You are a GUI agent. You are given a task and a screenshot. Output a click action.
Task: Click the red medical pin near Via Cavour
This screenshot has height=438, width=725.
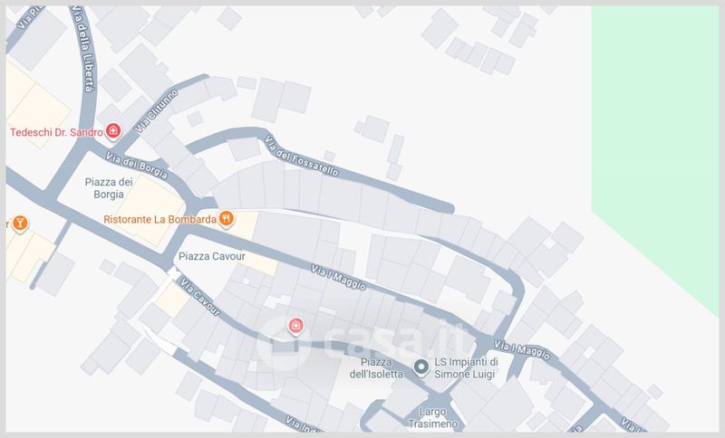tap(295, 327)
